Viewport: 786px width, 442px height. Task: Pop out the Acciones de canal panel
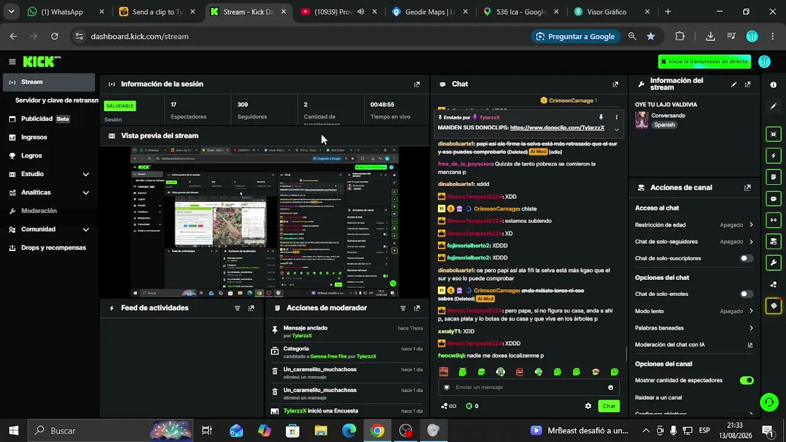point(747,188)
